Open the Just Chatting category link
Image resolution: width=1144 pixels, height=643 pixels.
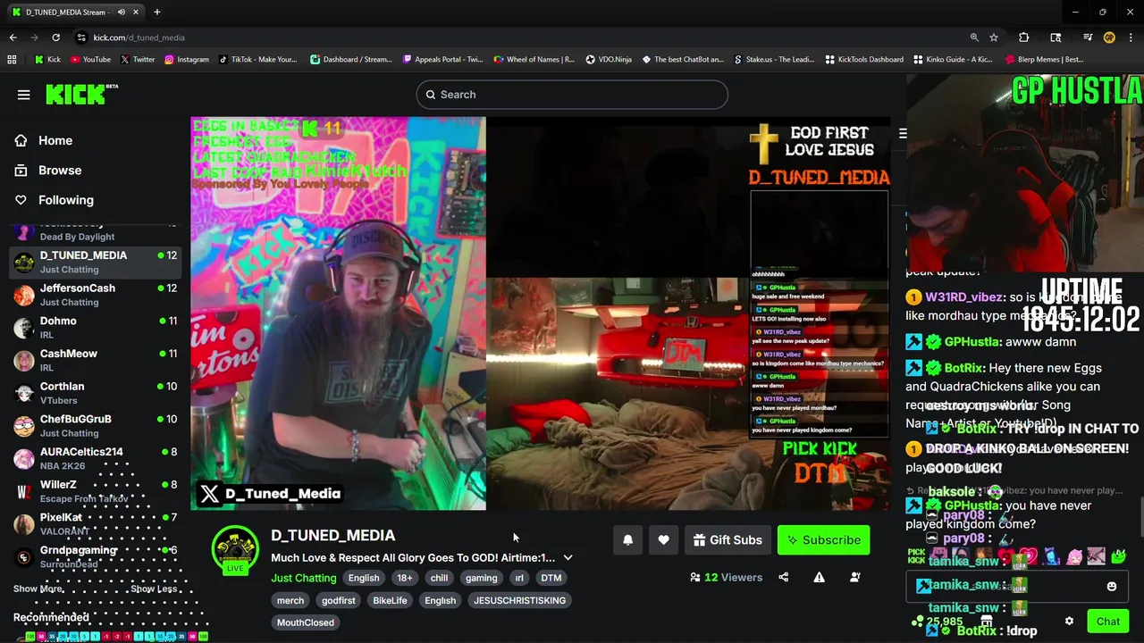coord(303,578)
